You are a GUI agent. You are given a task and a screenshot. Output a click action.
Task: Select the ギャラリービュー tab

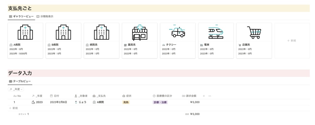click(x=21, y=17)
